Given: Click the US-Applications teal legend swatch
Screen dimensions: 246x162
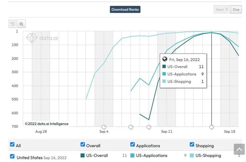Looking at the screenshot, I should (133, 155).
